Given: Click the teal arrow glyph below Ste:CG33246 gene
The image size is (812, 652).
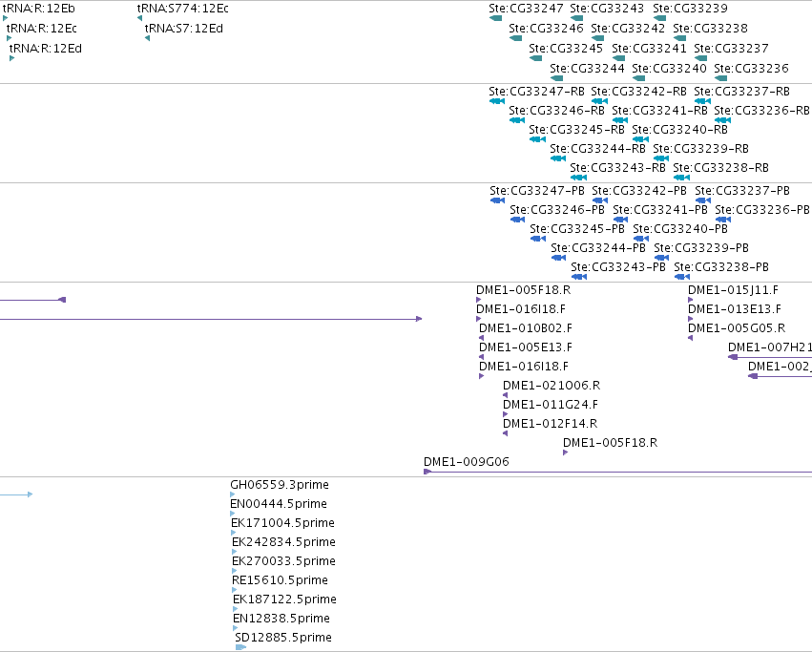Looking at the screenshot, I should [516, 38].
